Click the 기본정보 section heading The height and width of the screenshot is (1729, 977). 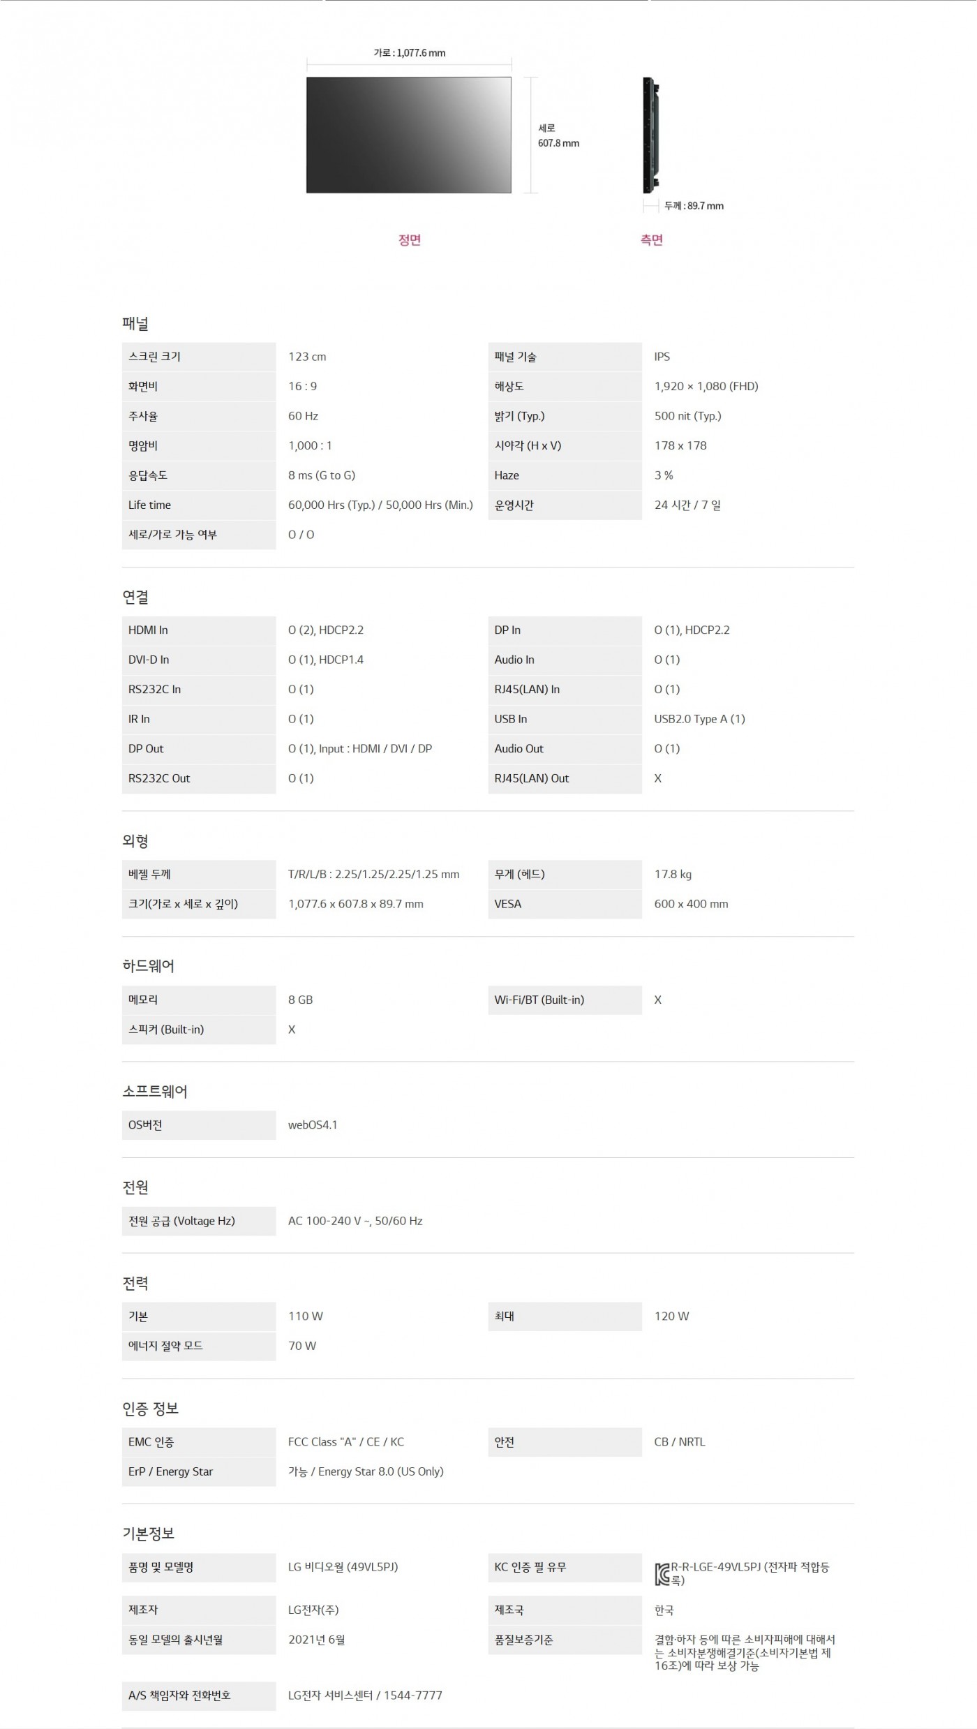point(148,1534)
